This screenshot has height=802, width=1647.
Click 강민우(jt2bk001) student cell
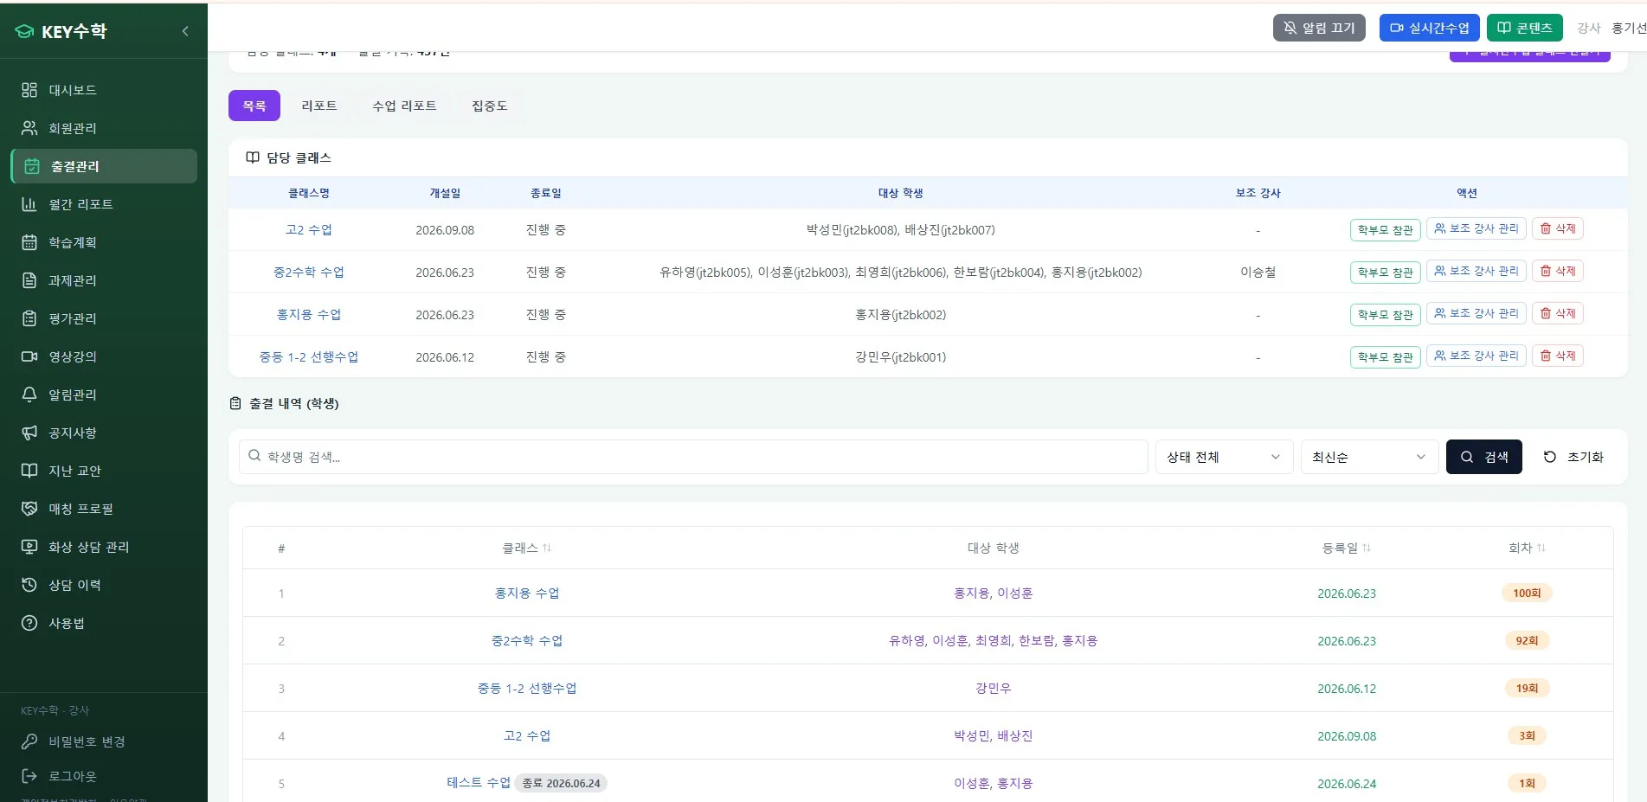pyautogui.click(x=901, y=357)
